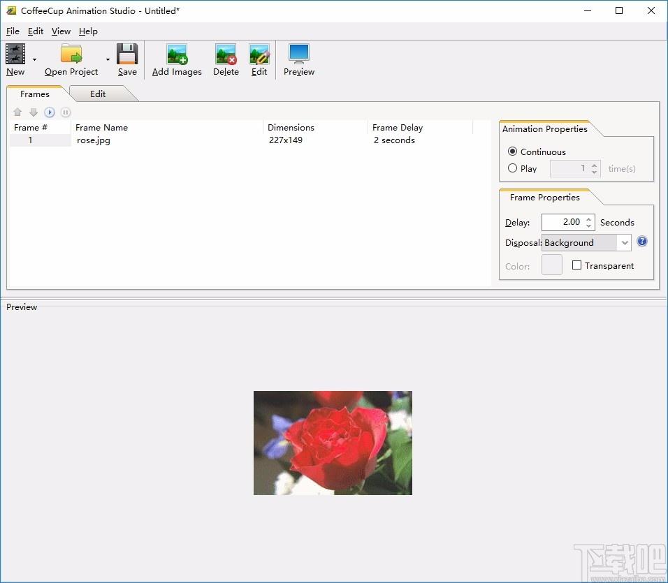The width and height of the screenshot is (668, 583).
Task: Click the New animation film icon
Action: [15, 54]
